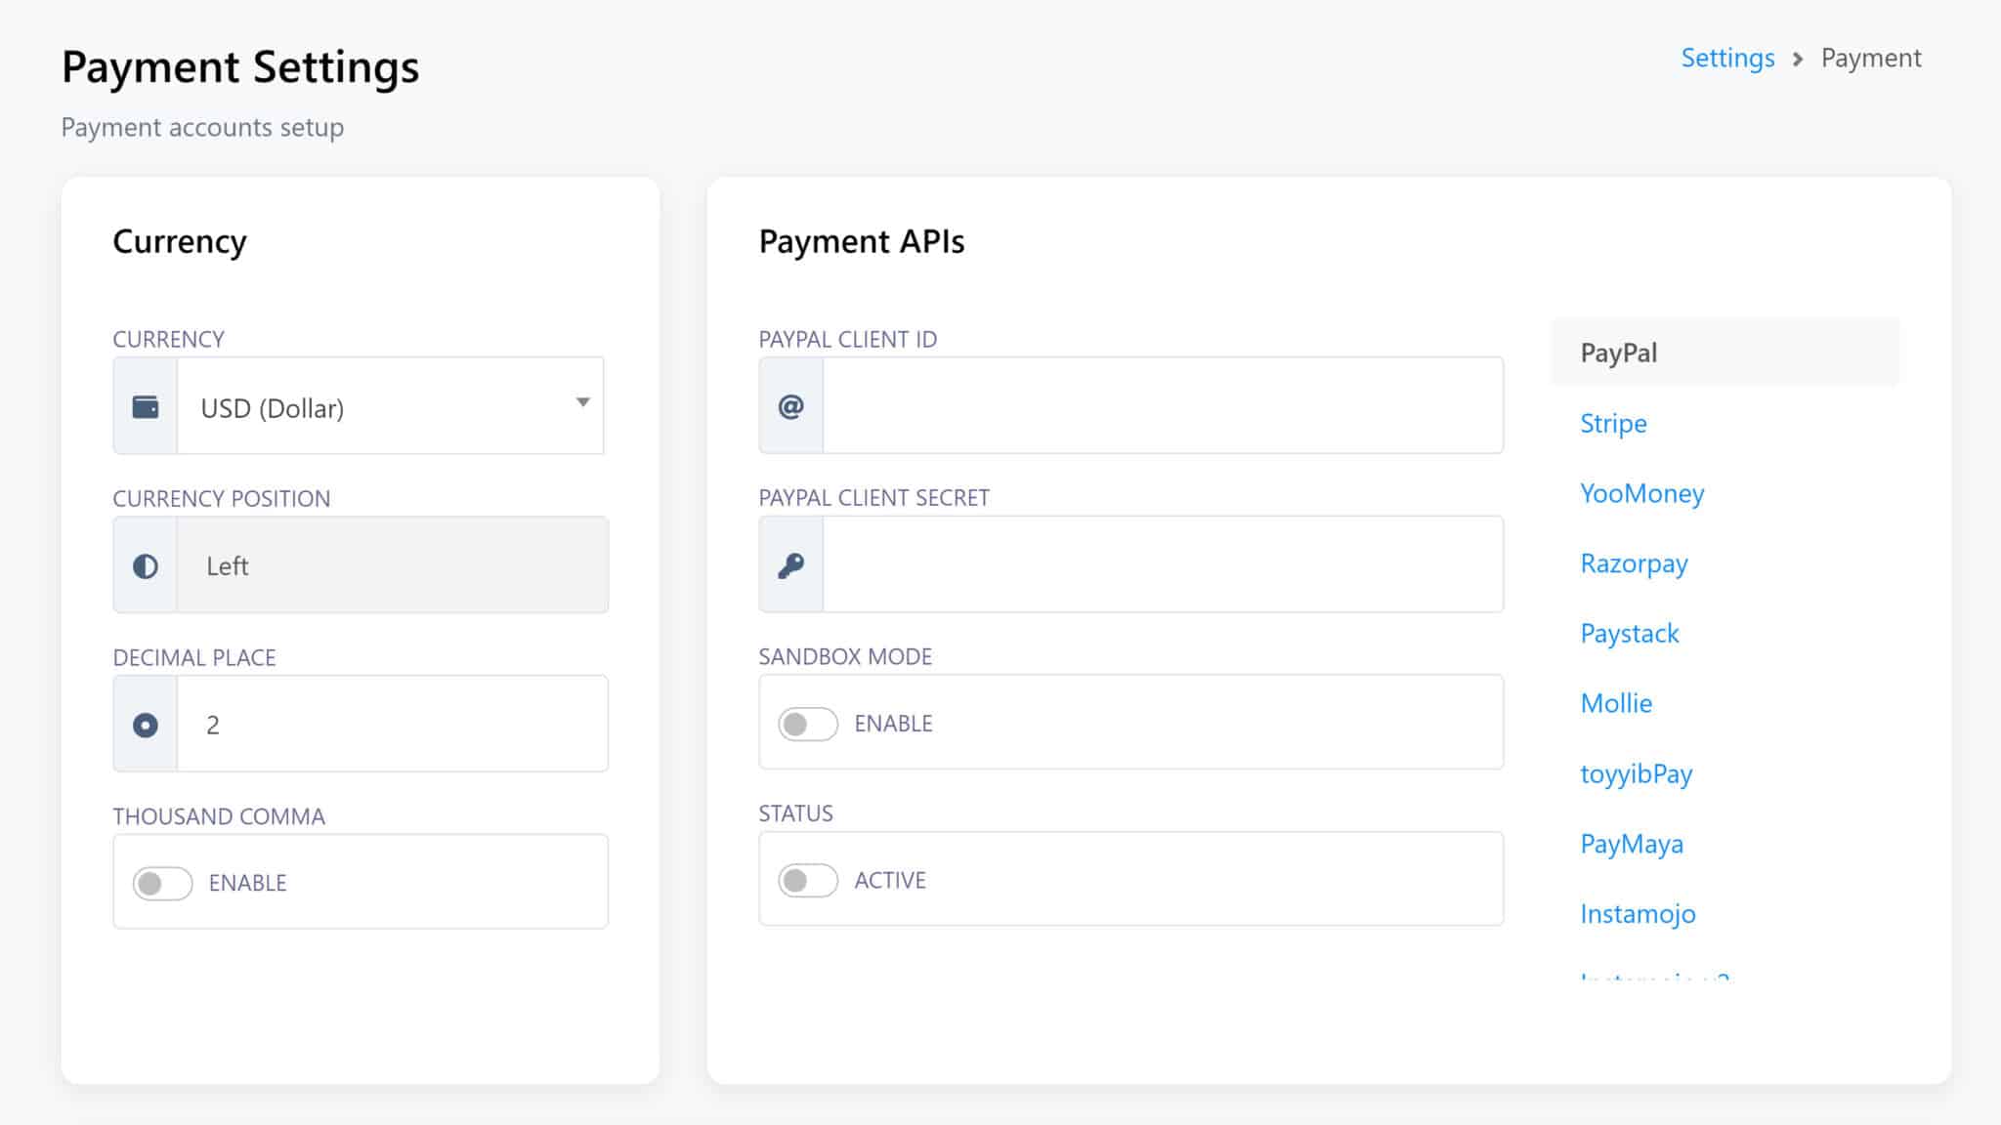Switch to the Stripe payment tab
This screenshot has width=2001, height=1125.
click(x=1613, y=424)
